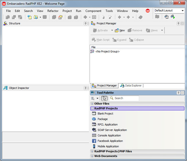The width and height of the screenshot is (187, 161).
Task: Click the Save All toolbar icon
Action: 54,17
